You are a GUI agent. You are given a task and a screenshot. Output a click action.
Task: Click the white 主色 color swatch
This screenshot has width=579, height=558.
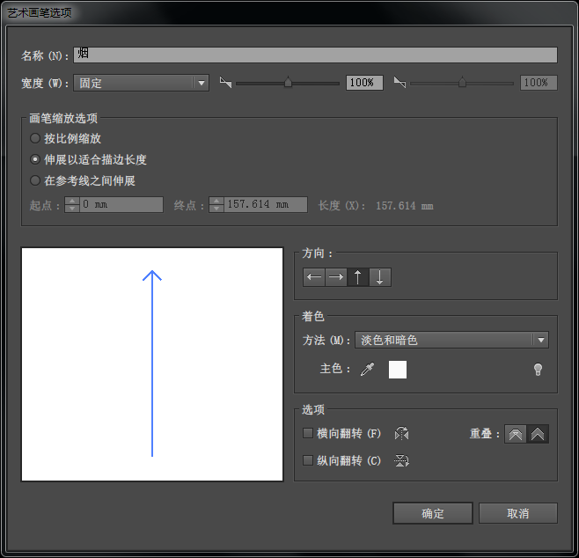(398, 370)
